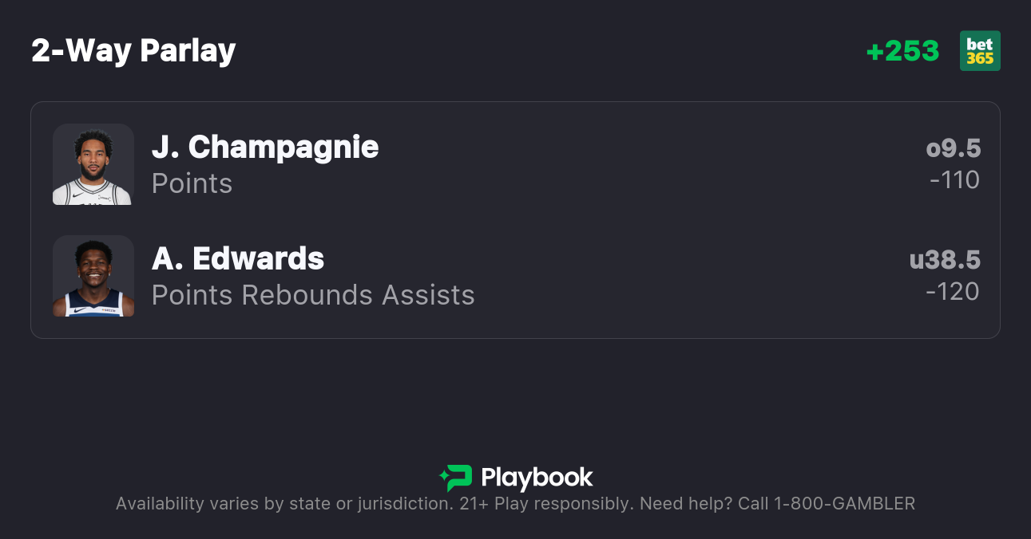Click the -110 odds for Champagnie
The width and height of the screenshot is (1031, 539).
tap(955, 180)
